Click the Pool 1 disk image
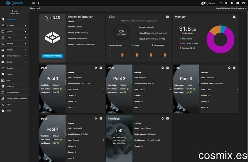The height and width of the screenshot is (162, 248). pos(52,89)
